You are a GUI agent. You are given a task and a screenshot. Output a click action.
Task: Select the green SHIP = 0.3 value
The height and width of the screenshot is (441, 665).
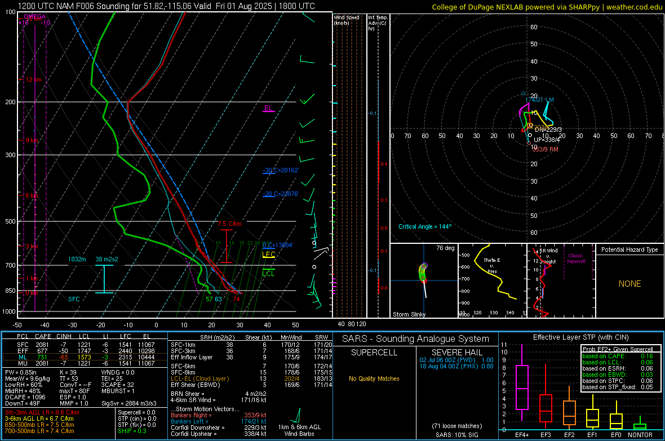point(132,431)
